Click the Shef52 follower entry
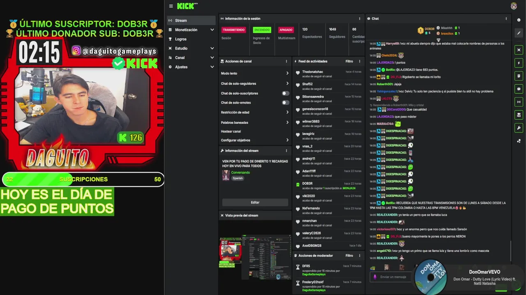 click(328, 86)
